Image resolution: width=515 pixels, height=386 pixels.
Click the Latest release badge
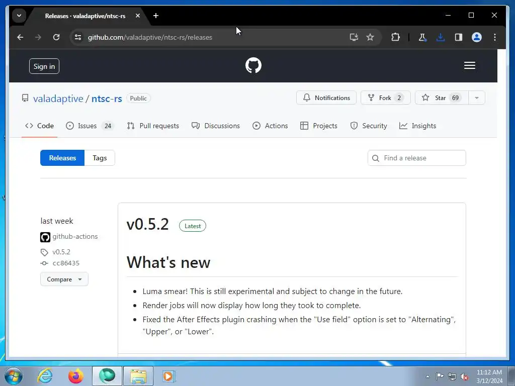tap(193, 226)
